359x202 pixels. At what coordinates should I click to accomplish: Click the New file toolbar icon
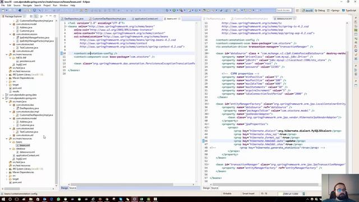[3, 10]
